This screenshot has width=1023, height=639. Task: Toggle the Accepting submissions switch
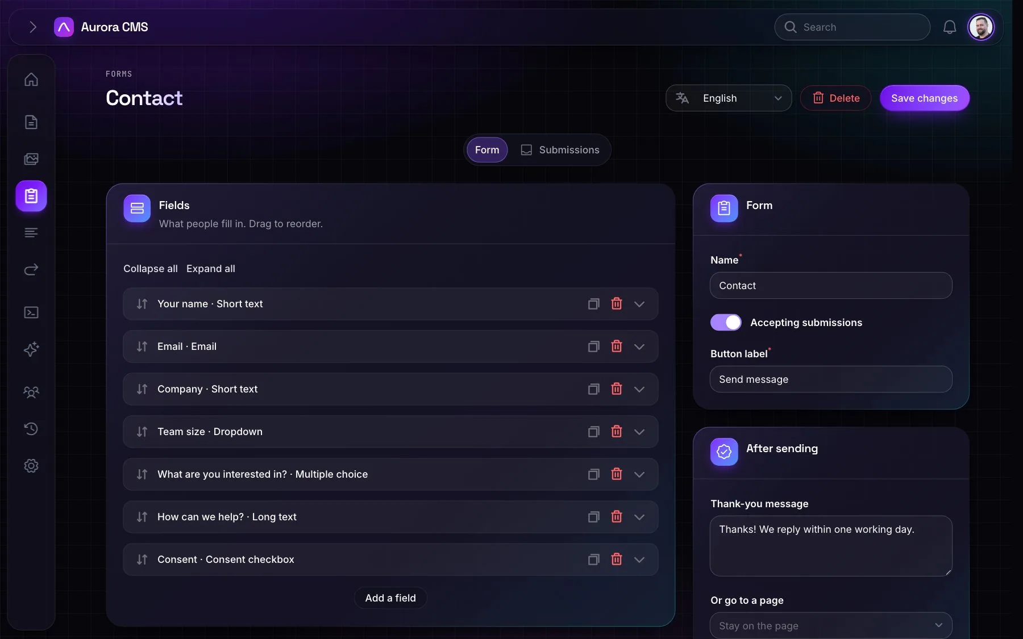726,323
